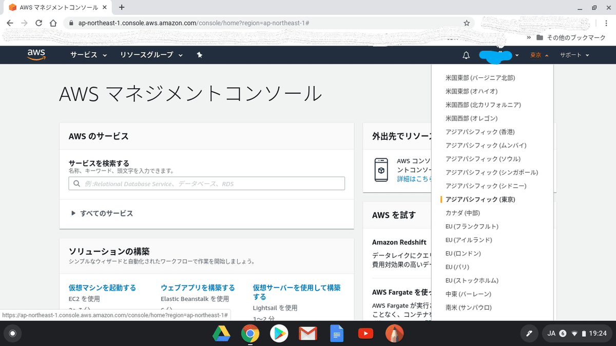Click the browser address bar URL
The width and height of the screenshot is (616, 346).
pos(194,23)
